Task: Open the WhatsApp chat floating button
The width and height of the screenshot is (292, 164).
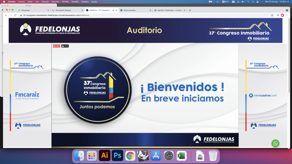Action: [x=275, y=143]
